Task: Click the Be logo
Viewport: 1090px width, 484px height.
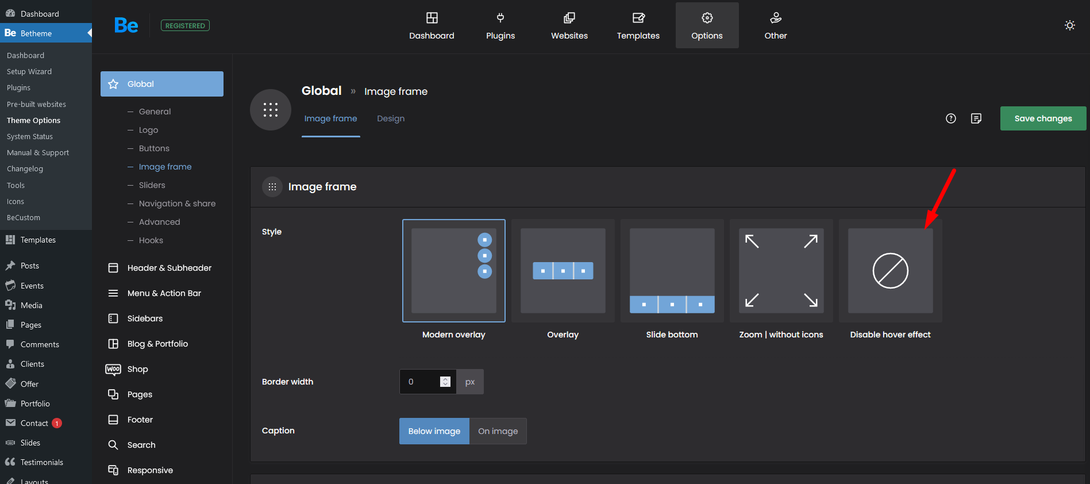Action: point(126,25)
